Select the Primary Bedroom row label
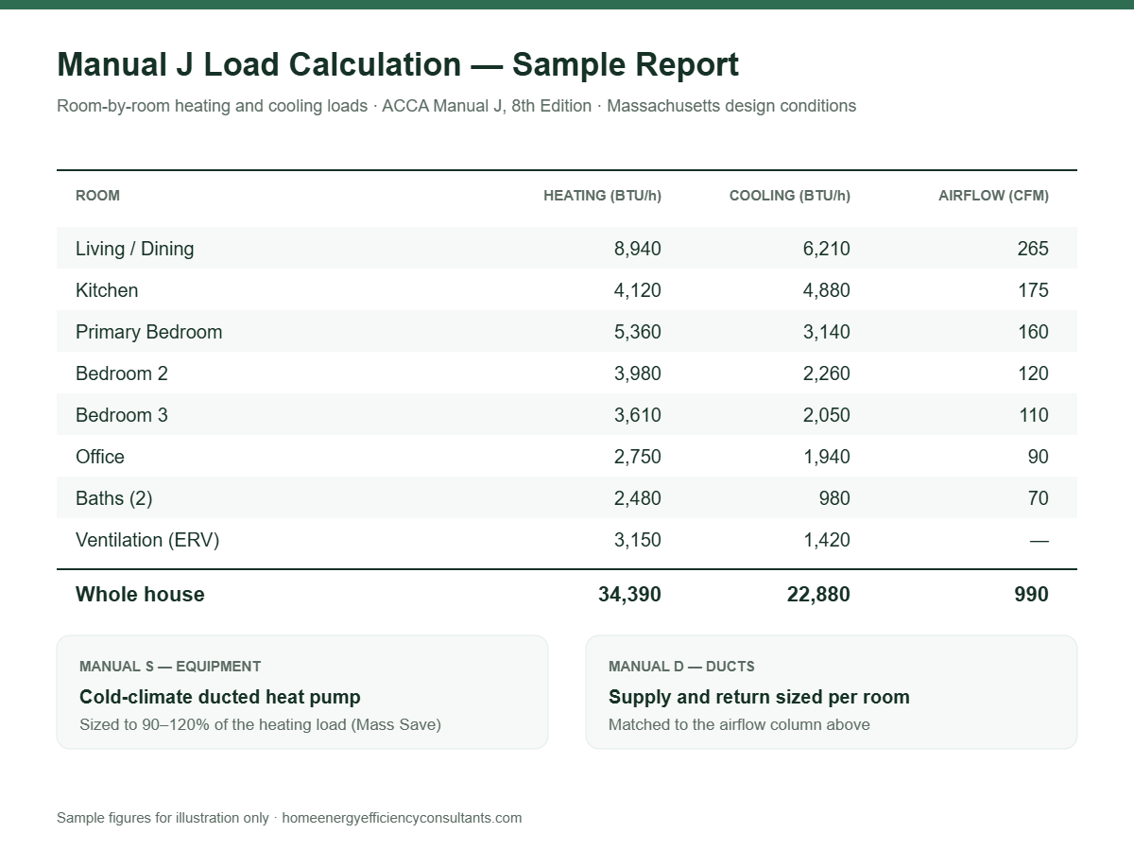Image resolution: width=1134 pixels, height=851 pixels. tap(149, 332)
